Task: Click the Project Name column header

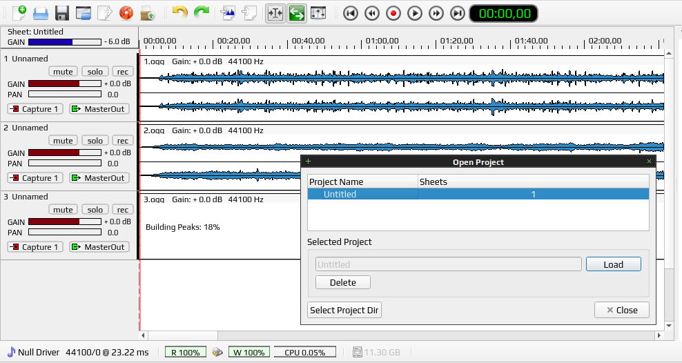Action: tap(363, 181)
